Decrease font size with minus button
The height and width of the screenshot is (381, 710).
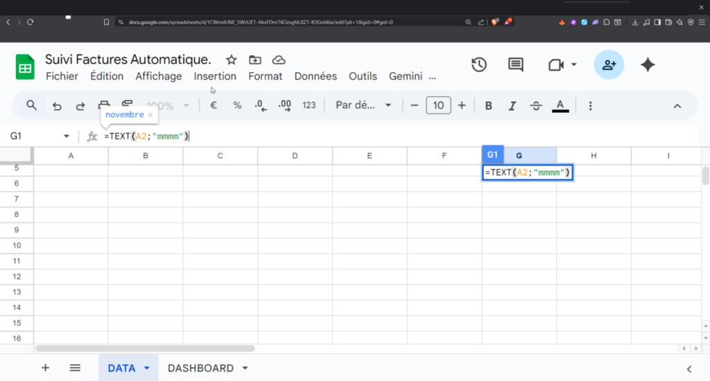415,105
